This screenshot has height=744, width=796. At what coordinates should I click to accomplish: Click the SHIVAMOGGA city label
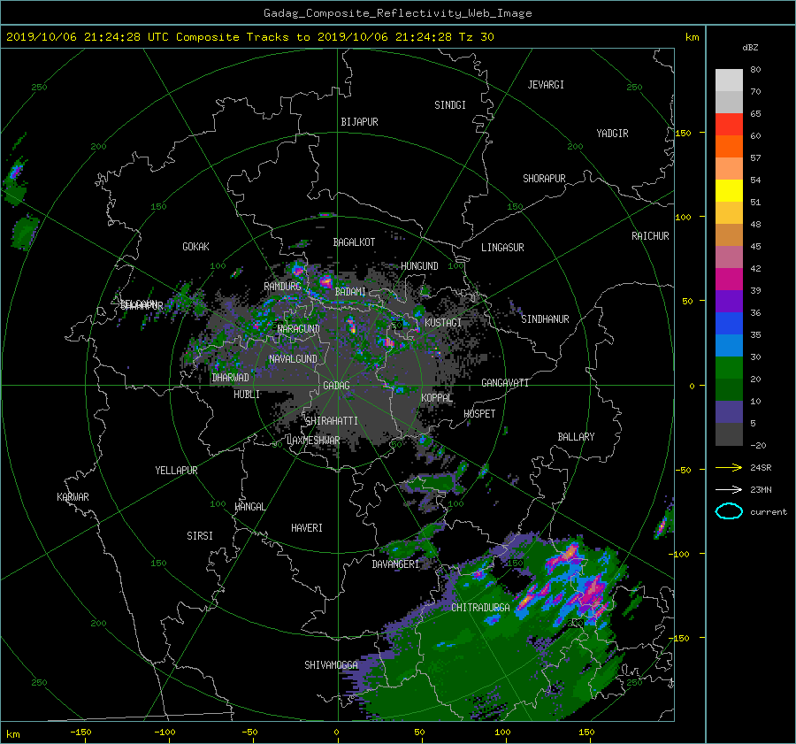pyautogui.click(x=331, y=665)
